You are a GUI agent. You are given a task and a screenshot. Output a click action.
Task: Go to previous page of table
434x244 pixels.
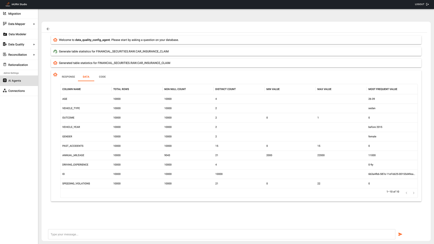[406, 193]
